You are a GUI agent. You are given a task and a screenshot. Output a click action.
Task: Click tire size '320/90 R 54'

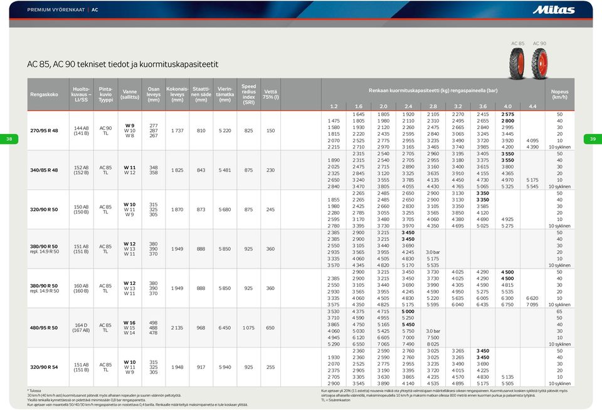click(44, 367)
